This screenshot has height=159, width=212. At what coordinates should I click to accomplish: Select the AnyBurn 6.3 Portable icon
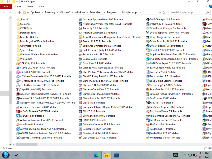click(x=18, y=125)
